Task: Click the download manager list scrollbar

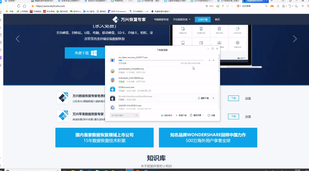Action: coord(219,63)
